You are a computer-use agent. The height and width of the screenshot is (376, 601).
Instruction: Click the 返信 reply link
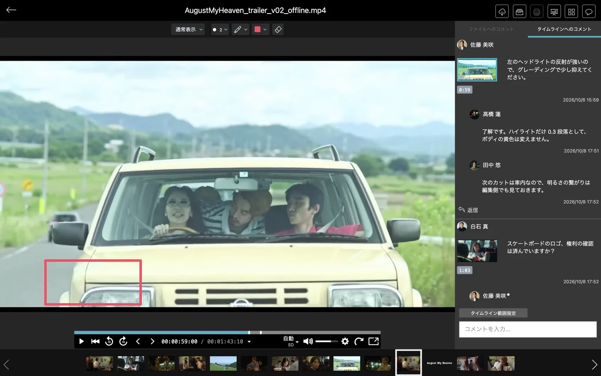[x=468, y=210]
